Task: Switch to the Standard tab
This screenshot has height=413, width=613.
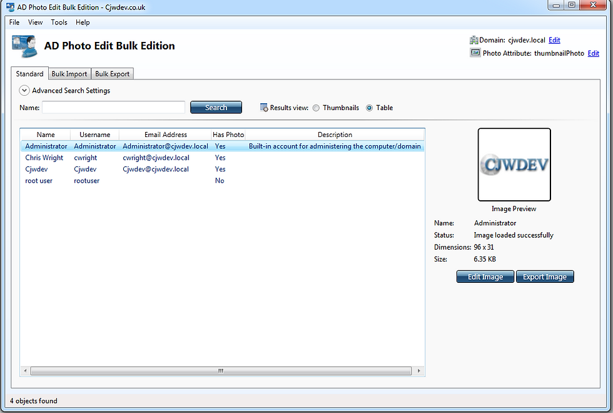Action: [x=30, y=74]
